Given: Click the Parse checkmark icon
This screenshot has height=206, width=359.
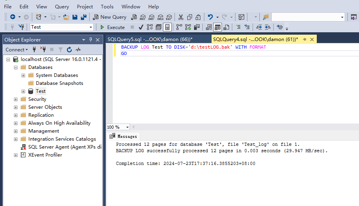Looking at the screenshot, I should click(x=141, y=27).
